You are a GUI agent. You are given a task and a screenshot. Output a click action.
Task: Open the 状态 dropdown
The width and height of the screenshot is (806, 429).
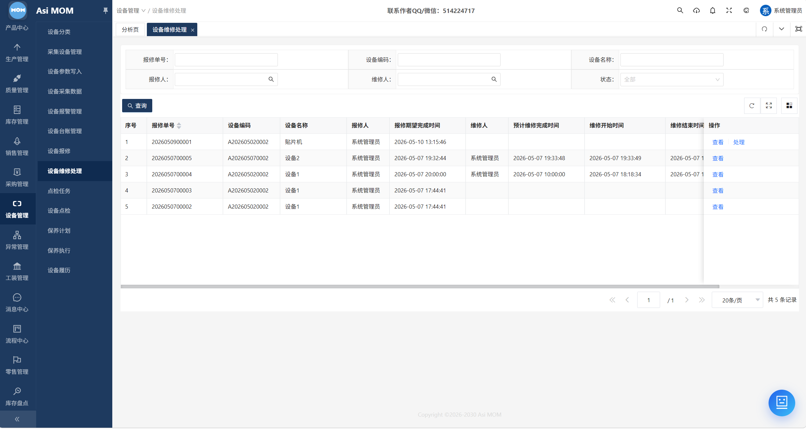[x=672, y=80]
